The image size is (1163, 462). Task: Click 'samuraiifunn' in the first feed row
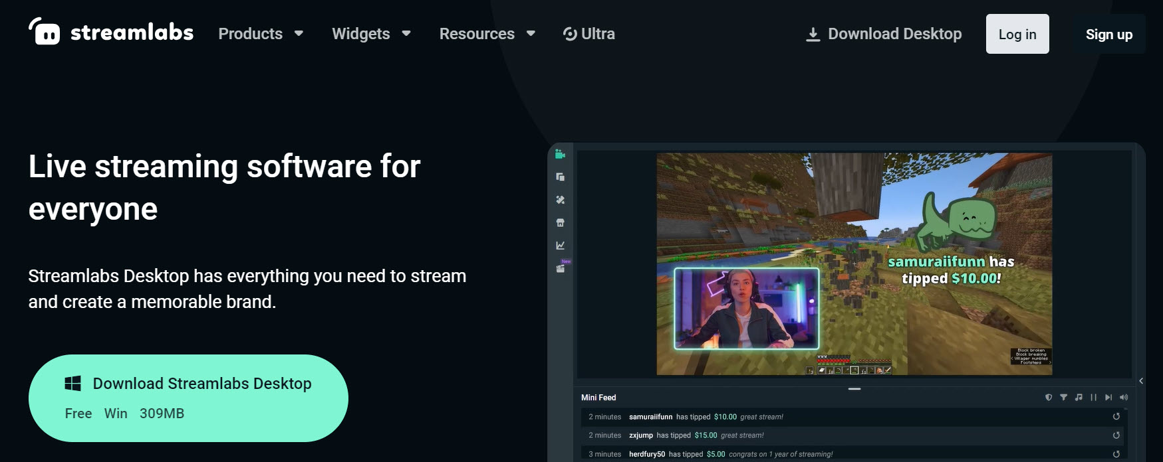pyautogui.click(x=650, y=417)
